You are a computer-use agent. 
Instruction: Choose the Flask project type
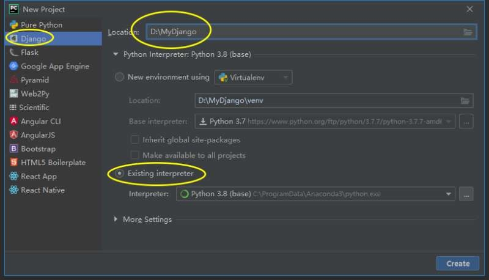pyautogui.click(x=29, y=53)
